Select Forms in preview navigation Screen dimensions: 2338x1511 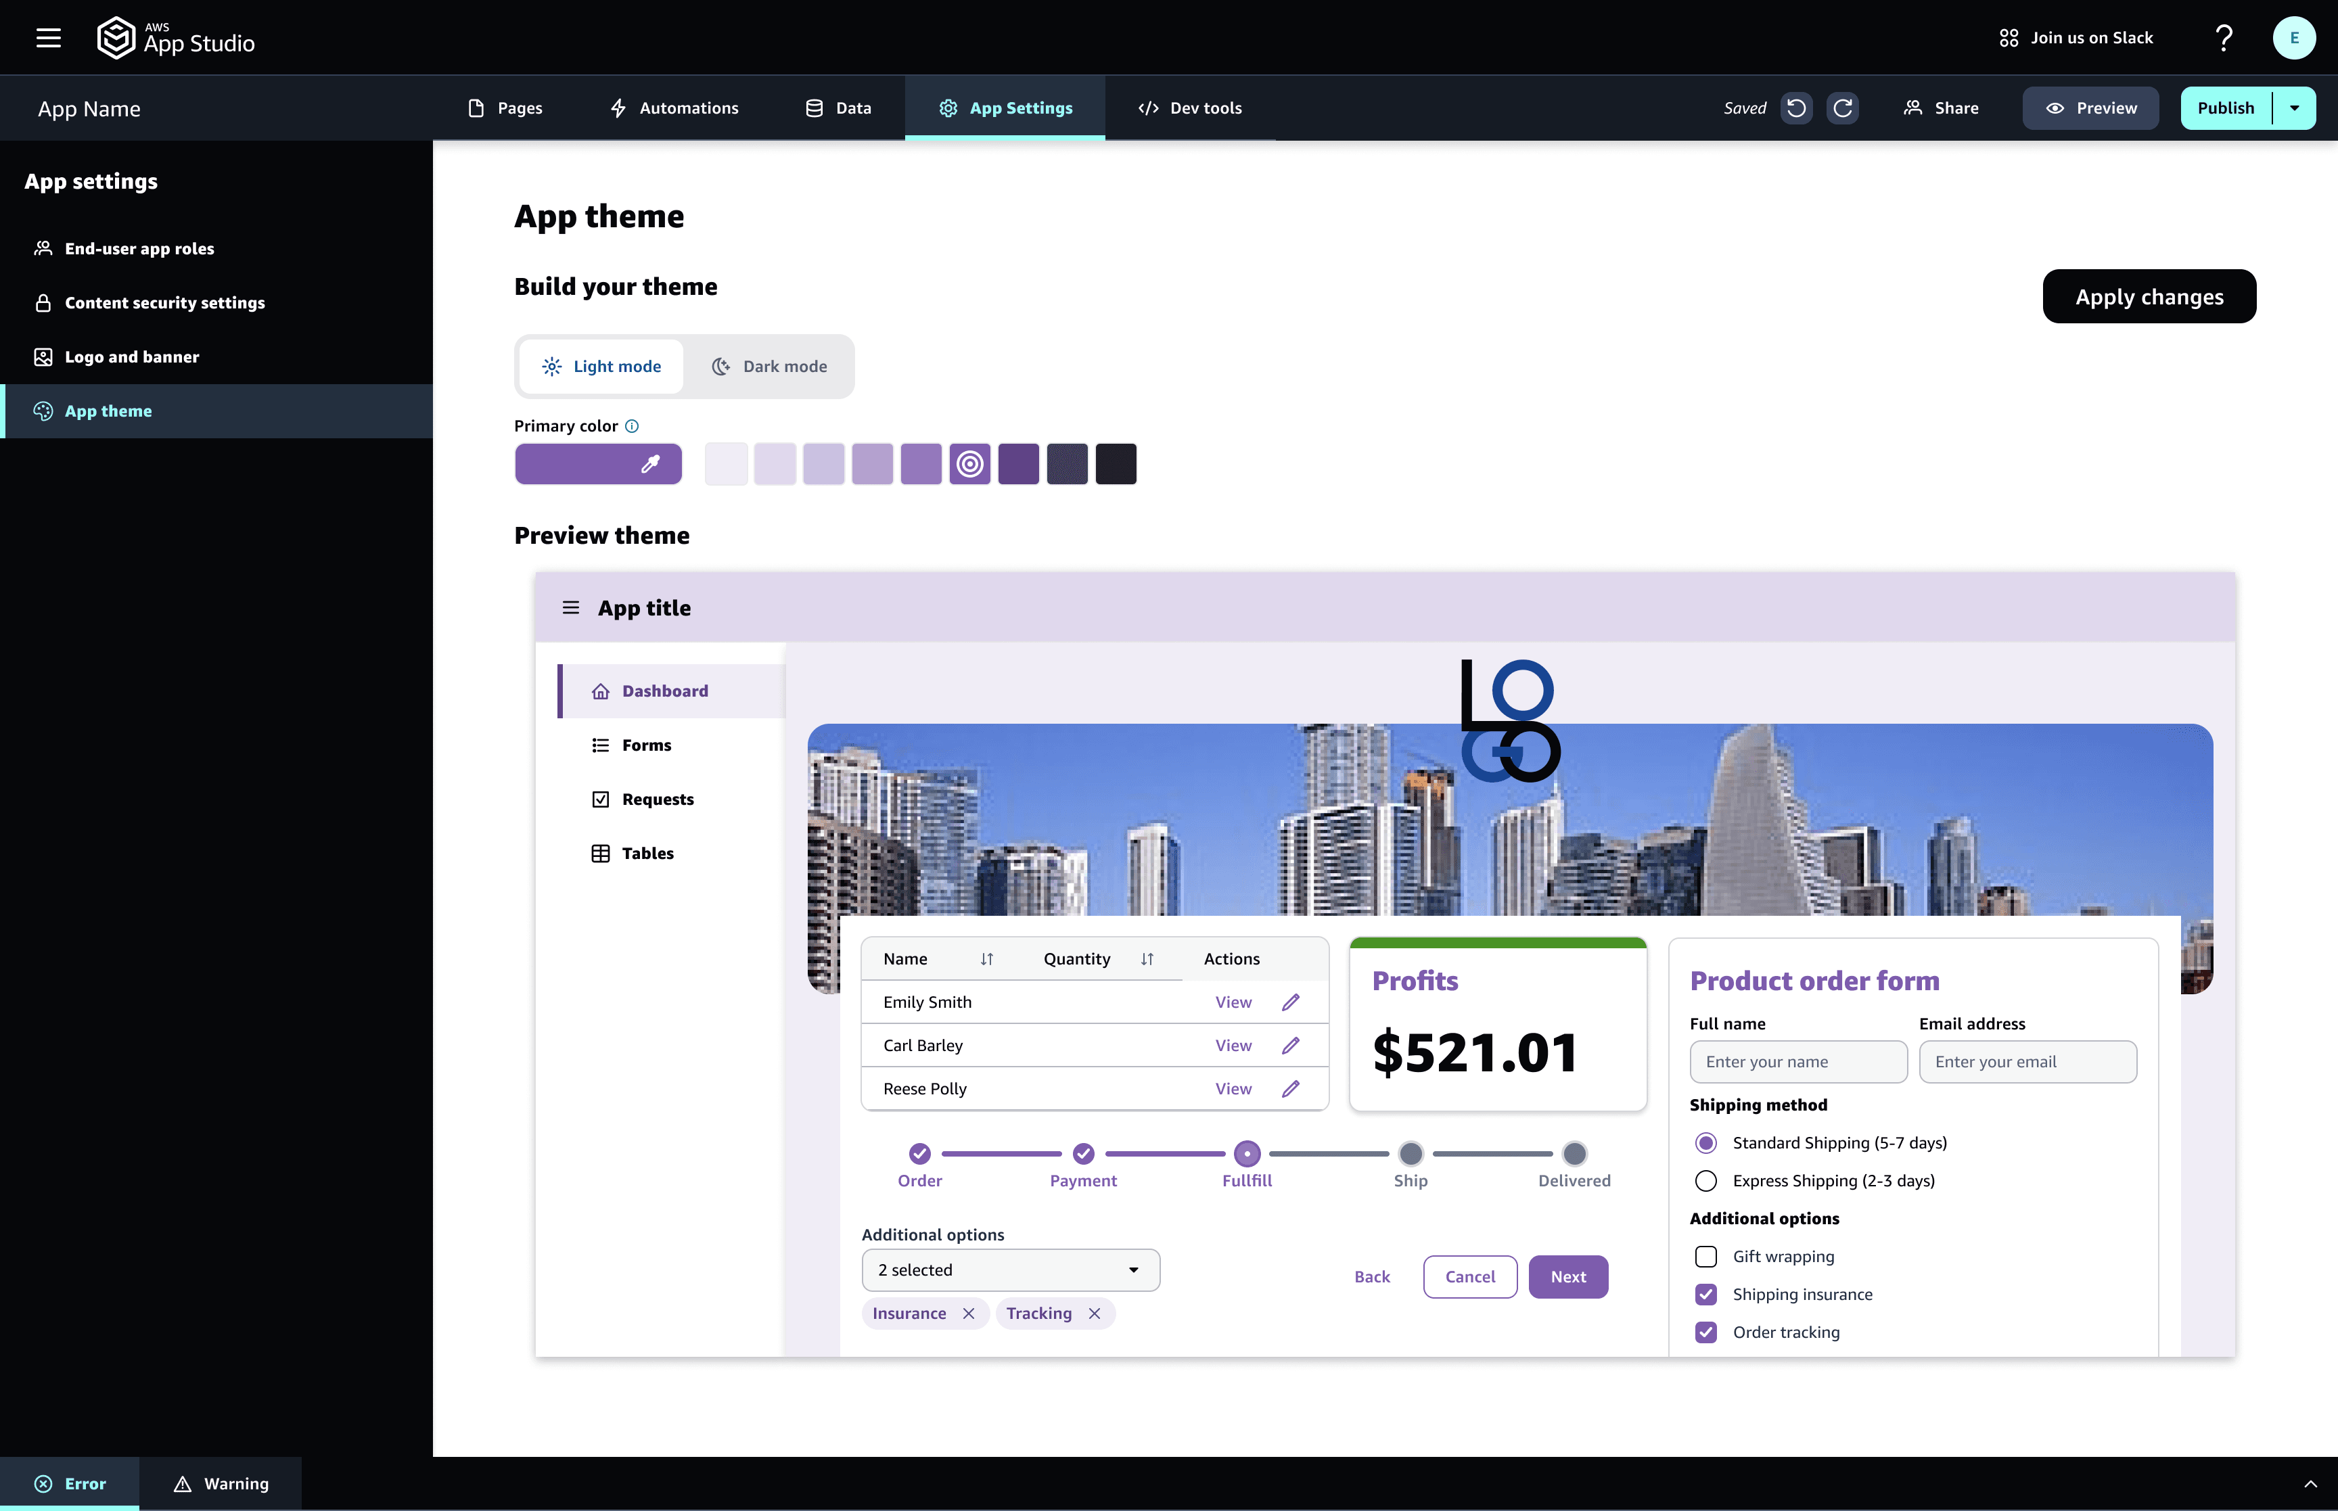672,745
